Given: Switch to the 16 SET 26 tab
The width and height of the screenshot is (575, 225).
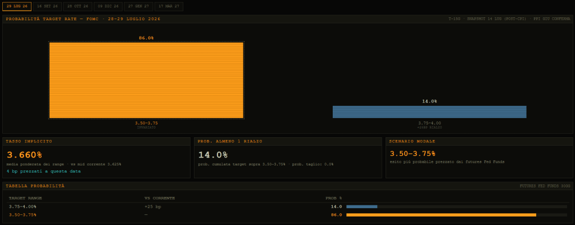Looking at the screenshot, I should (x=47, y=6).
